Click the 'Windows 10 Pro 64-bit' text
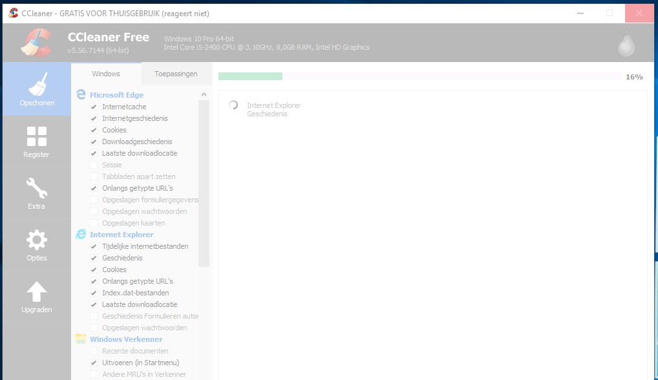The width and height of the screenshot is (658, 380). pyautogui.click(x=199, y=39)
